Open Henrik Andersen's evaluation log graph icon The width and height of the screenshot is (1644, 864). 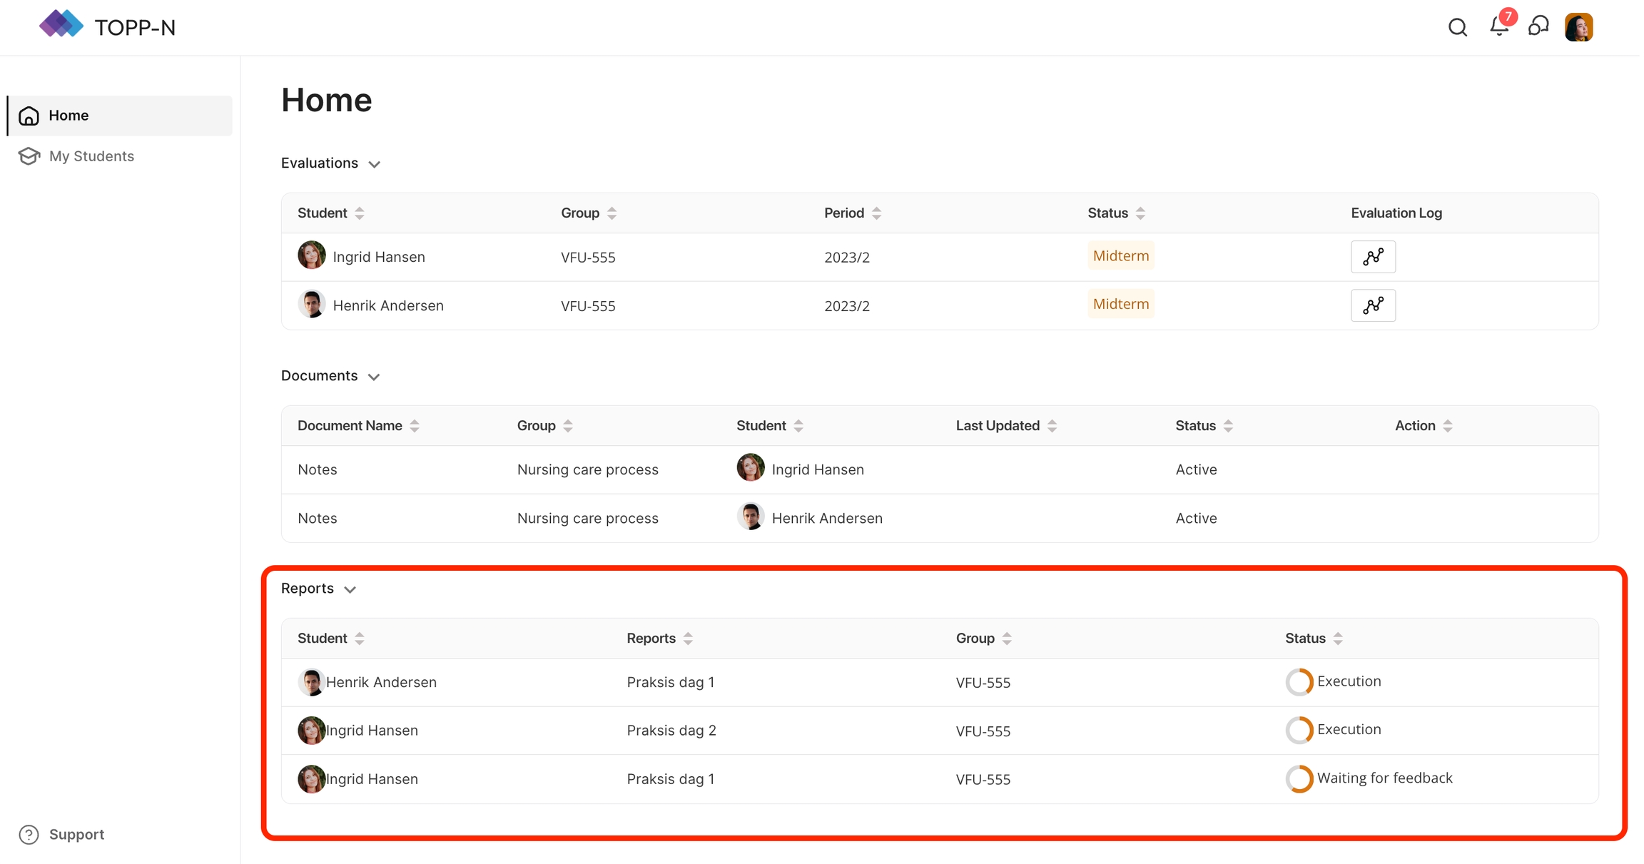point(1372,305)
